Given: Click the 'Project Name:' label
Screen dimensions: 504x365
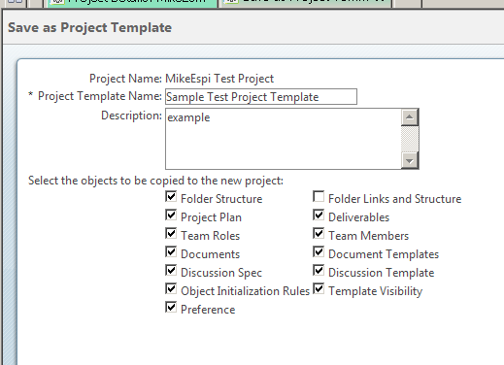Looking at the screenshot, I should tap(125, 79).
